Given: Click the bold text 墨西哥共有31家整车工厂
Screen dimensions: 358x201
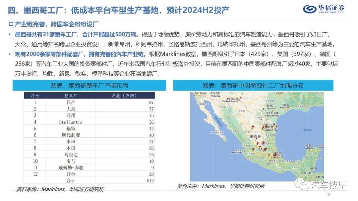Looking at the screenshot, I should [46, 34].
